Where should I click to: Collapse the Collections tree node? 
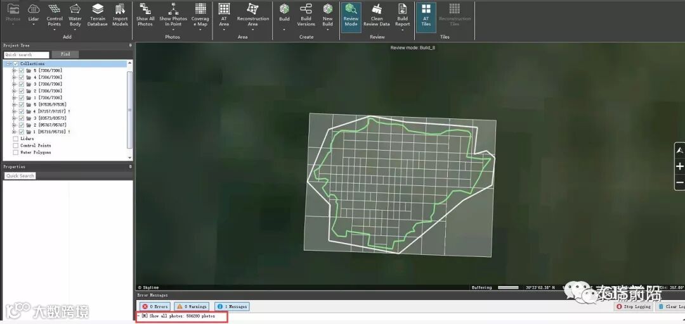(x=8, y=64)
